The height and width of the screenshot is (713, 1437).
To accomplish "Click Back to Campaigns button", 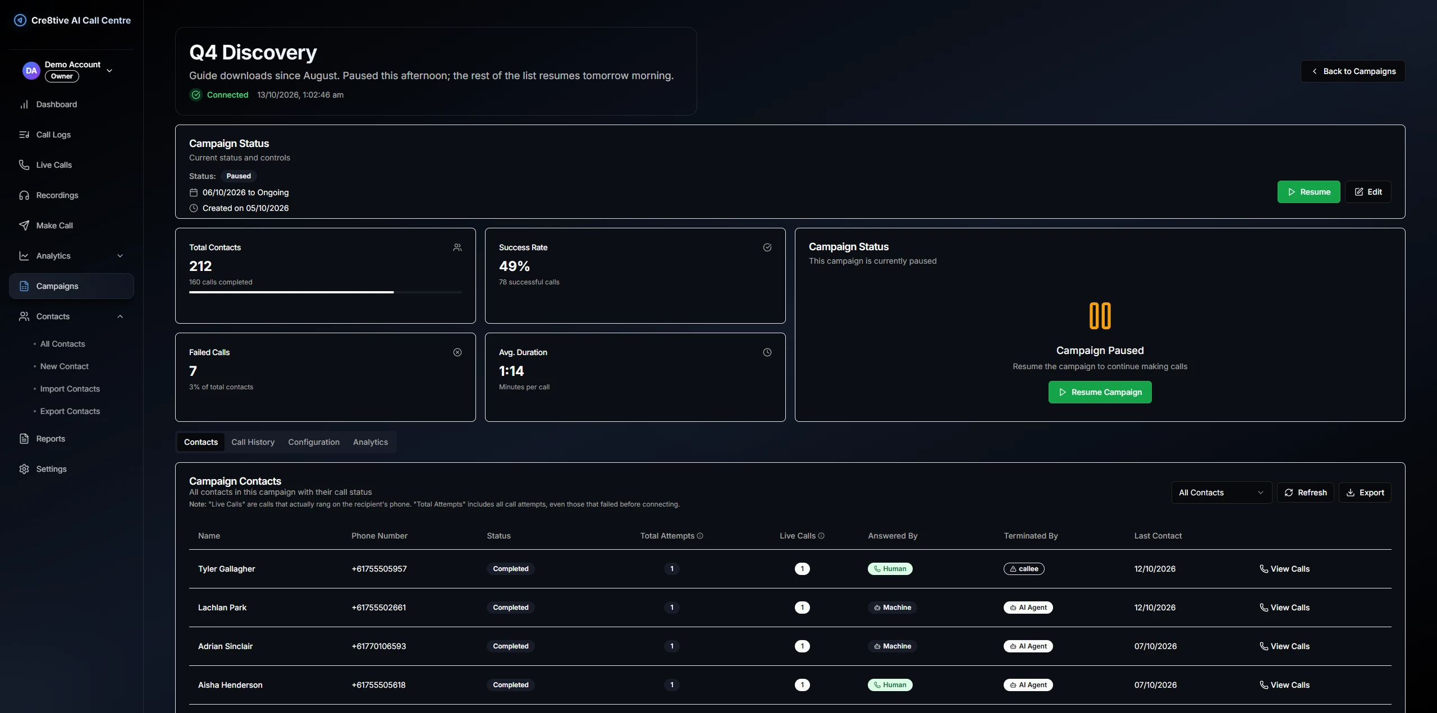I will click(1353, 71).
